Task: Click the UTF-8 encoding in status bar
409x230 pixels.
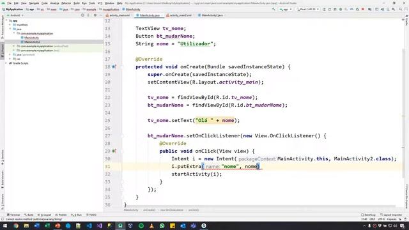Action: click(x=381, y=219)
